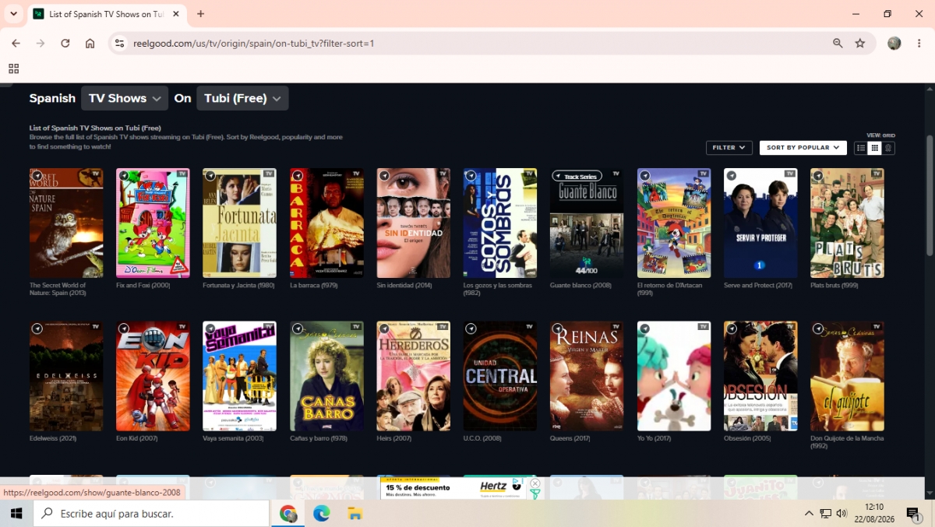
Task: Show hidden system tray icons
Action: [809, 513]
